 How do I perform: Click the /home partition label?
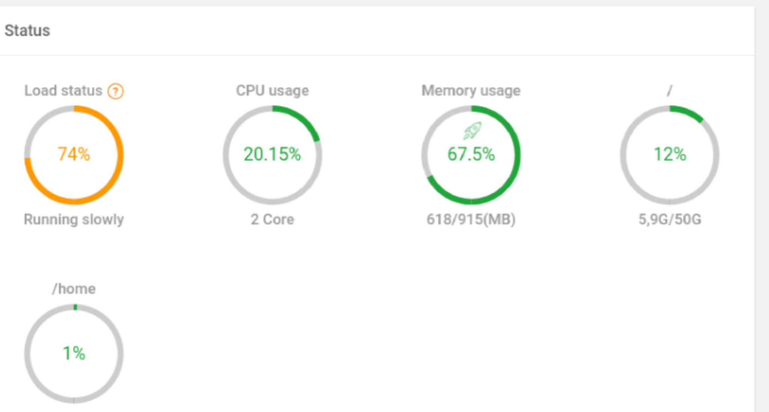click(74, 289)
